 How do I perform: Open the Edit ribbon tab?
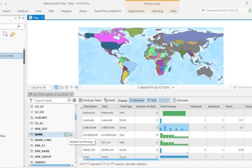pos(51,11)
